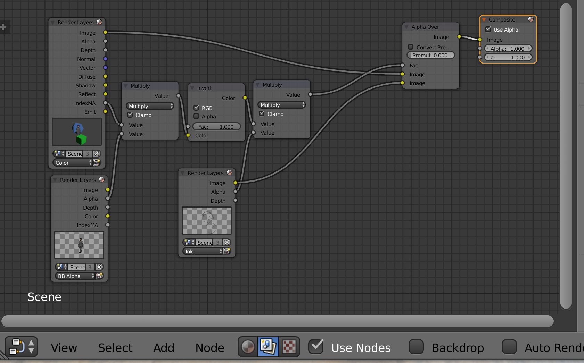The height and width of the screenshot is (363, 584).
Task: Select the Compositing nodes tree icon
Action: pos(269,347)
